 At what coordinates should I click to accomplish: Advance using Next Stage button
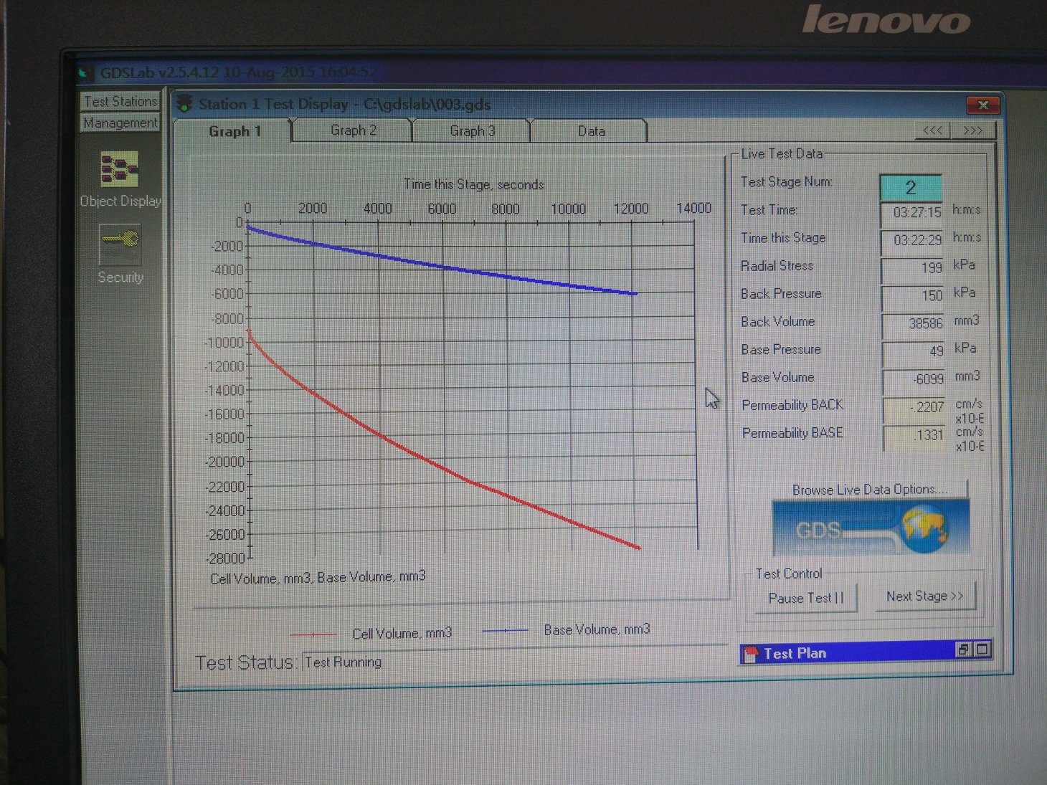click(924, 596)
